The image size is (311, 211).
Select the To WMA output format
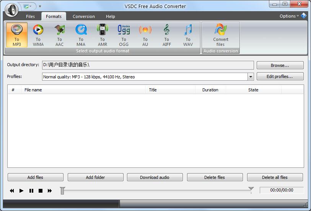38,35
